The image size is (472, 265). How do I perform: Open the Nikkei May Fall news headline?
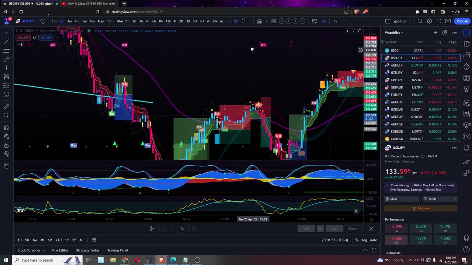point(422,187)
